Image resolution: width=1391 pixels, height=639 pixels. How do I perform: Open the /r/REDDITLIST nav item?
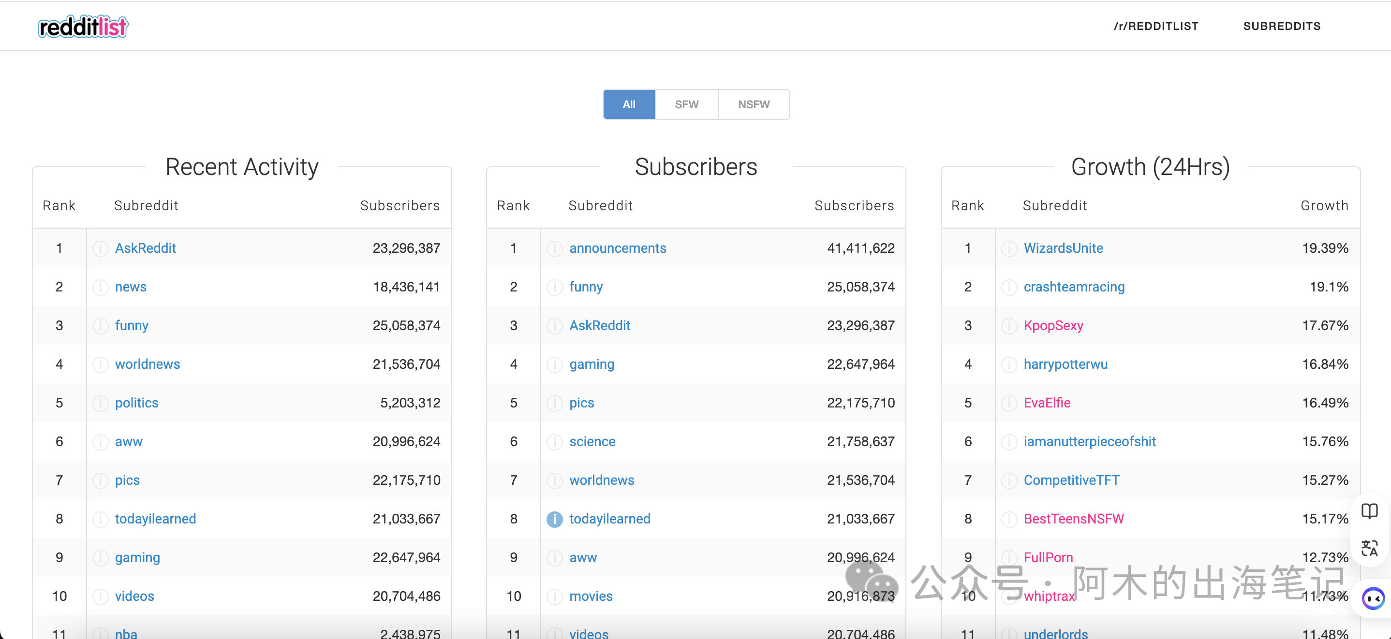coord(1155,26)
